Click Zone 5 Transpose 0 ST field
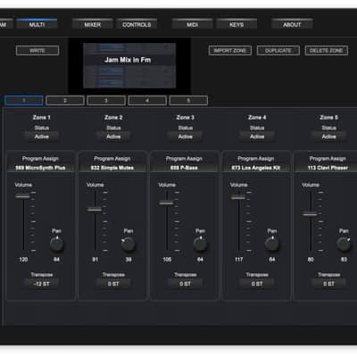Screen dimensions: 357x357 [x=328, y=284]
